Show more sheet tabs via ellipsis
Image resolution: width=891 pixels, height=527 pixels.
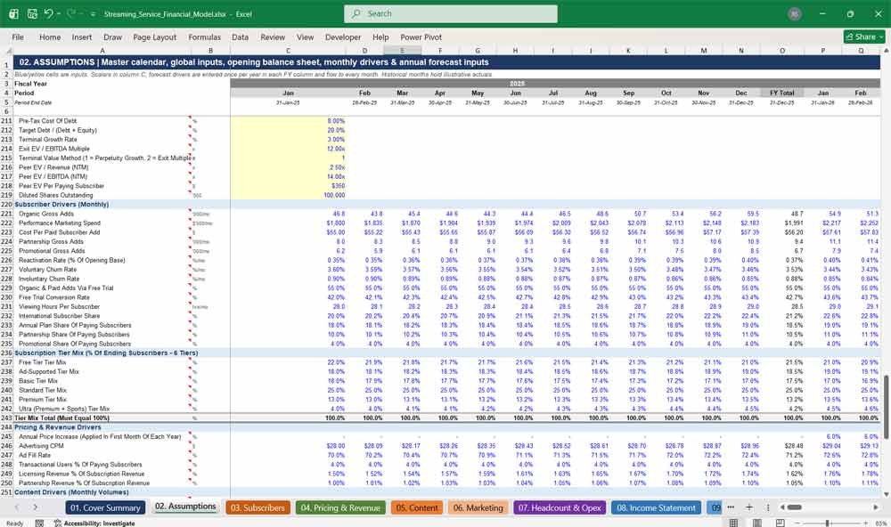(731, 507)
